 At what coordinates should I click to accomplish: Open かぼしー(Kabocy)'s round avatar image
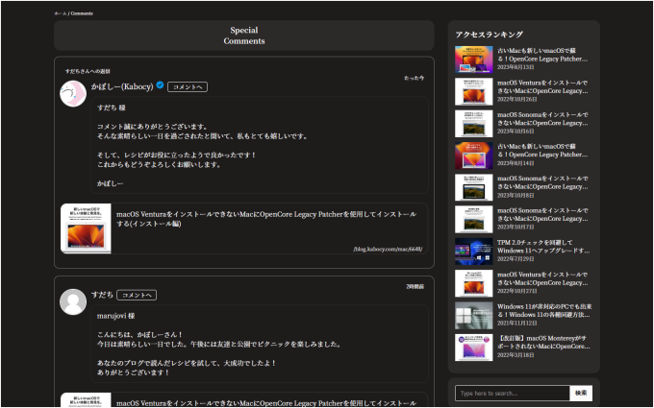point(73,94)
